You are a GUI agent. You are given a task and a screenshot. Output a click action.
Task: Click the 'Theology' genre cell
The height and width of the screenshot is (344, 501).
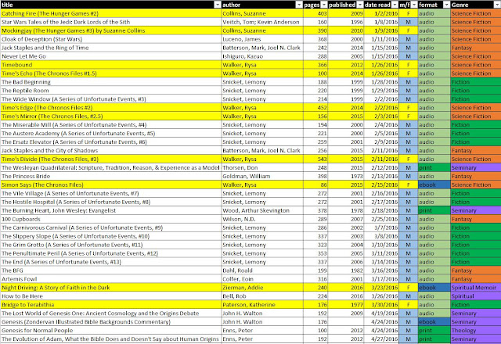point(476,331)
